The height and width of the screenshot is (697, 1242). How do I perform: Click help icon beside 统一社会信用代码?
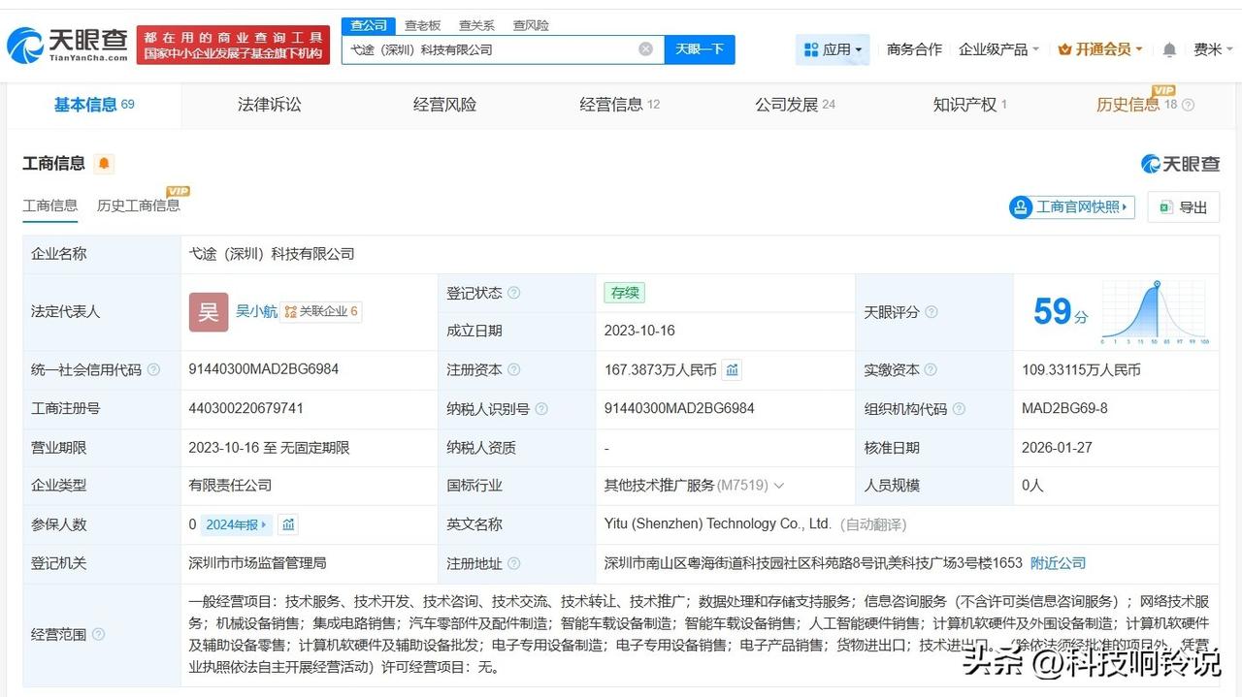pyautogui.click(x=153, y=370)
